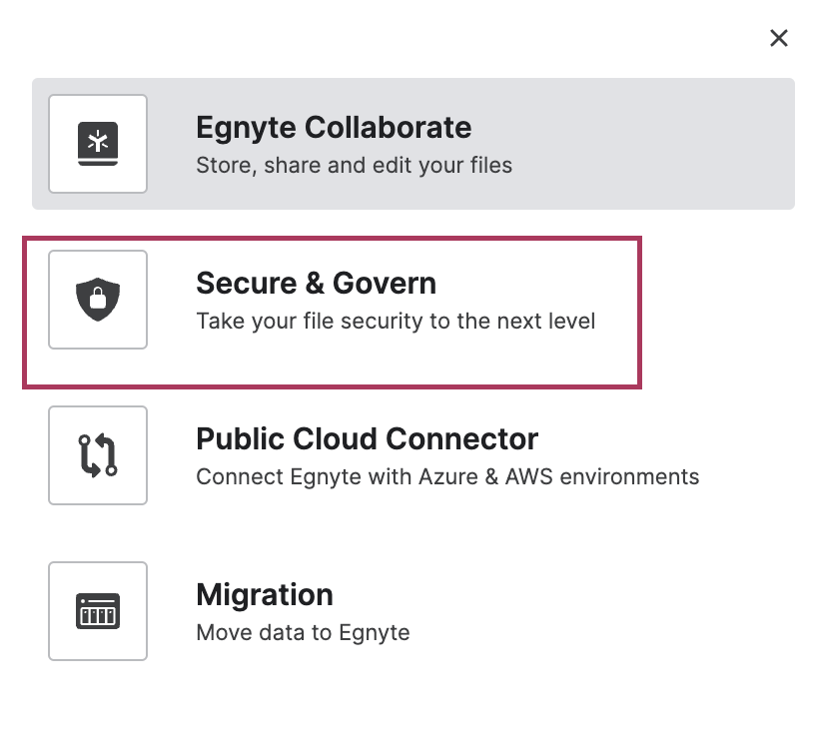Click the Secure & Govern shield icon

coord(98,300)
